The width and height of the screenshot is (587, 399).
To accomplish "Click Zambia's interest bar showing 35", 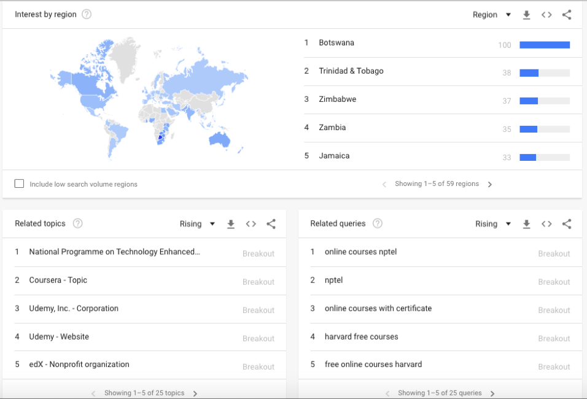I will coord(545,129).
